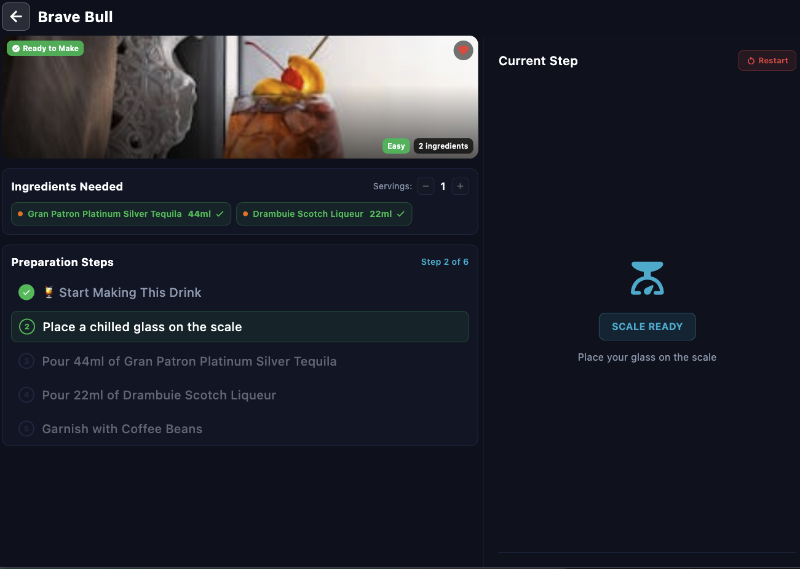Click the Drambuie Scotch Liqueur ingredient chip
Image resolution: width=800 pixels, height=569 pixels.
tap(324, 214)
